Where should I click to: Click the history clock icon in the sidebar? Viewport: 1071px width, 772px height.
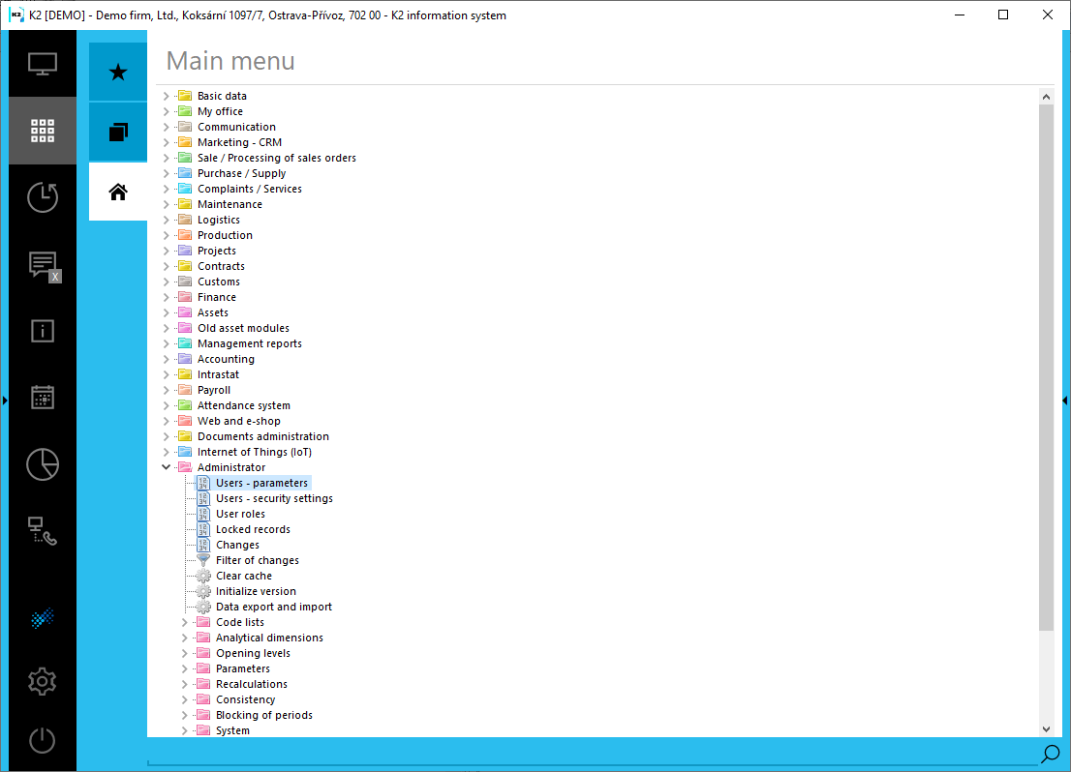43,196
